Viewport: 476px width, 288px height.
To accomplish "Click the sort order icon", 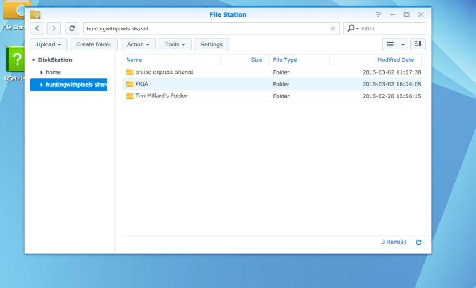I will (418, 44).
